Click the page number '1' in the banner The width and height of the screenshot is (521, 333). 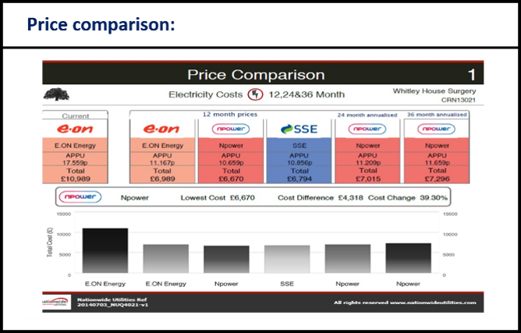click(x=472, y=75)
